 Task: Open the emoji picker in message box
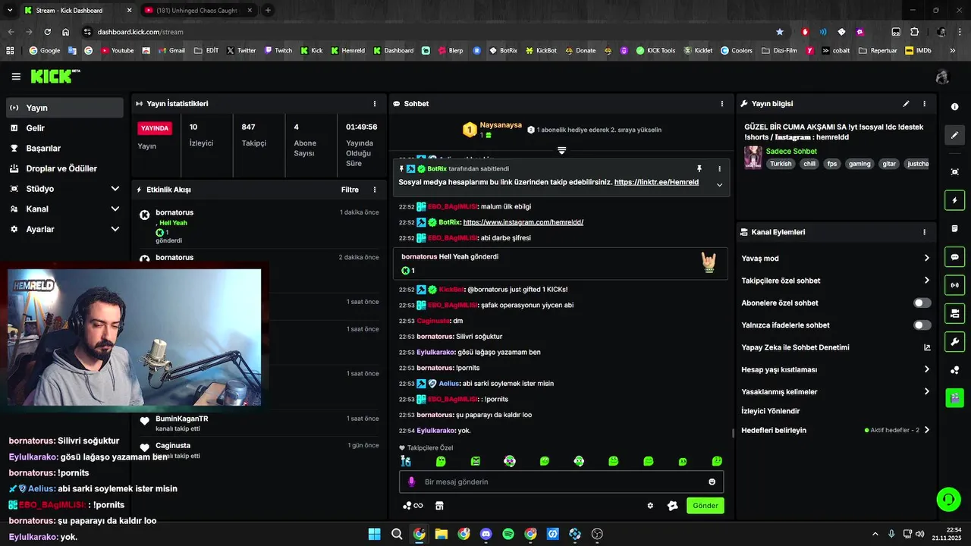[712, 482]
